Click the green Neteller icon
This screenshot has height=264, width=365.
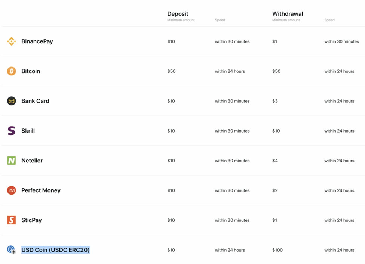pos(12,161)
